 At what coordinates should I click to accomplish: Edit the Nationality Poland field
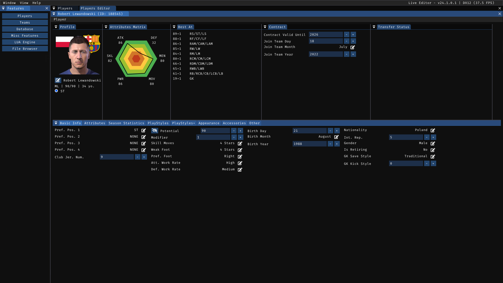(433, 130)
